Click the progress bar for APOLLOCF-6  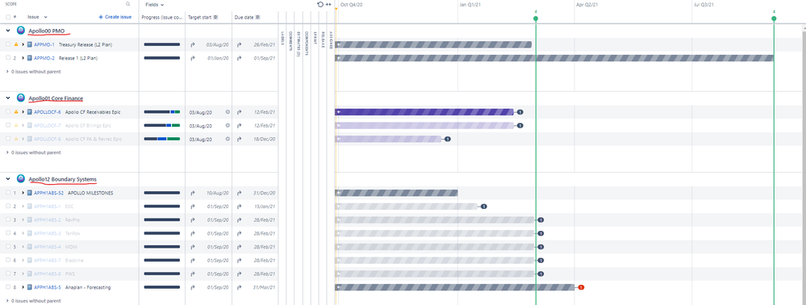(x=162, y=111)
